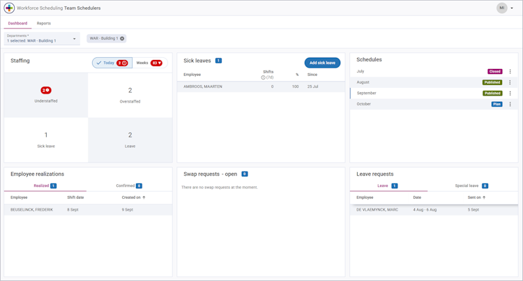Open the MI user avatar
The height and width of the screenshot is (281, 523).
(x=501, y=8)
